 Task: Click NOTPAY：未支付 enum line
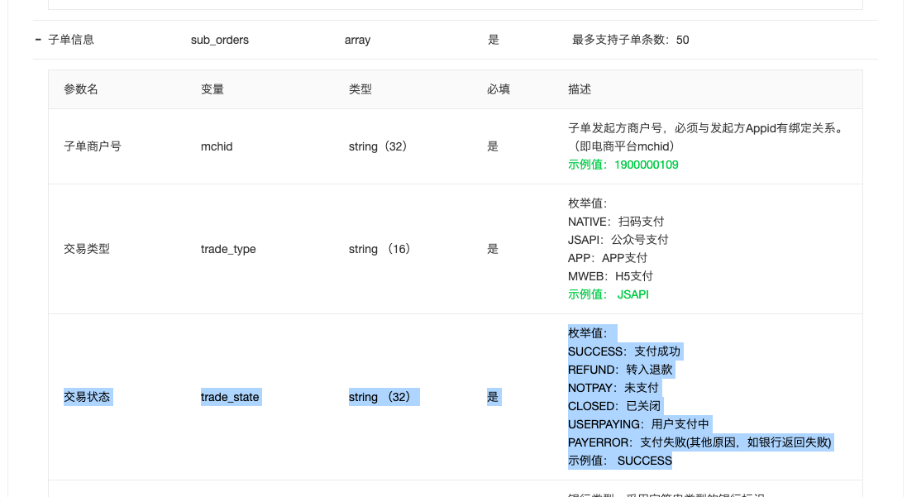point(613,388)
